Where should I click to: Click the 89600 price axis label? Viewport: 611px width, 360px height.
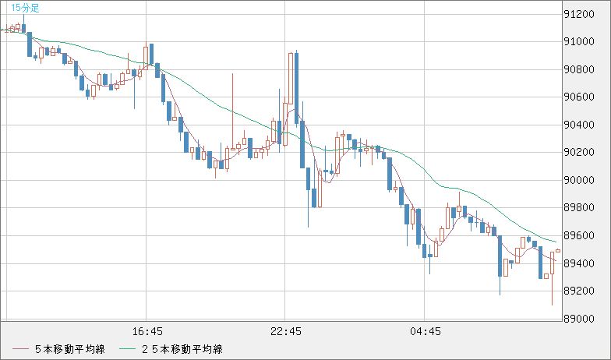(x=579, y=235)
